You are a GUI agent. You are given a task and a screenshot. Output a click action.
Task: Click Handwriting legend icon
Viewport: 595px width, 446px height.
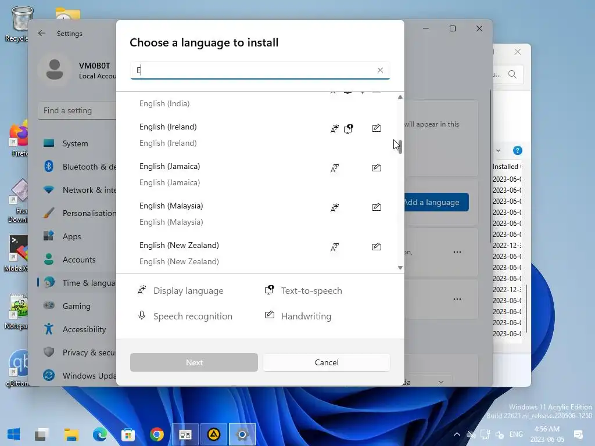click(x=270, y=315)
